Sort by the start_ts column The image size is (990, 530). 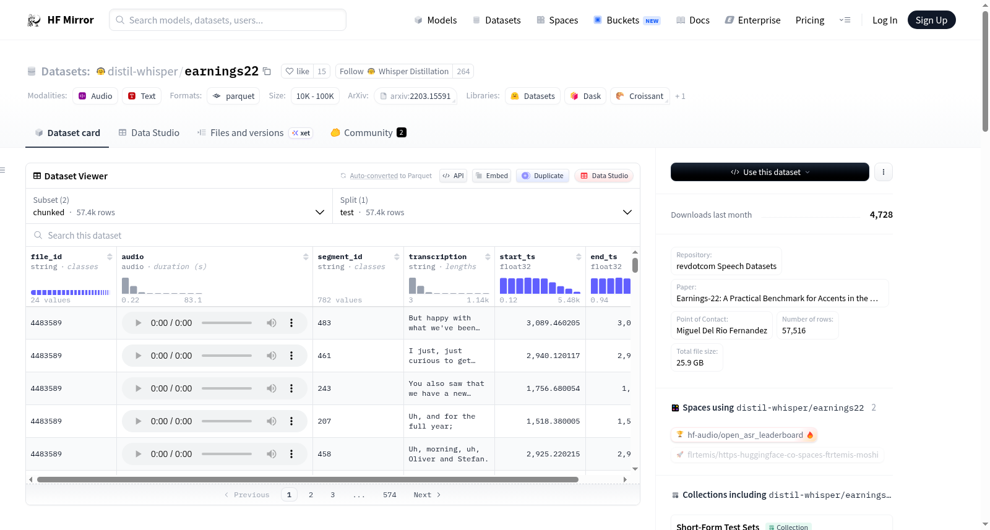pyautogui.click(x=579, y=257)
